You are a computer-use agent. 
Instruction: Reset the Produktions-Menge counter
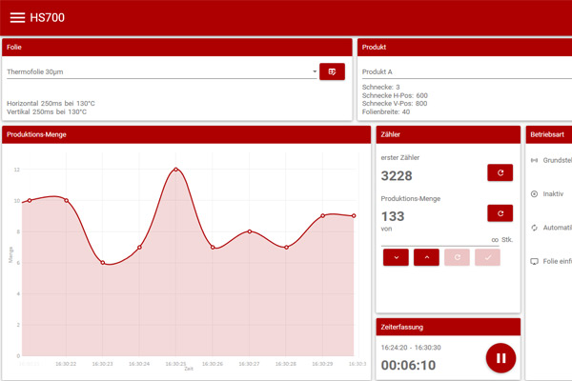pos(500,213)
